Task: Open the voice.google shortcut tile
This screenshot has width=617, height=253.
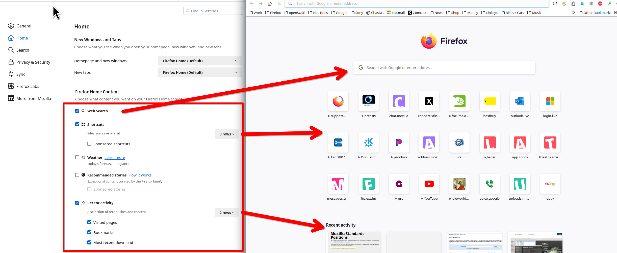Action: (490, 184)
